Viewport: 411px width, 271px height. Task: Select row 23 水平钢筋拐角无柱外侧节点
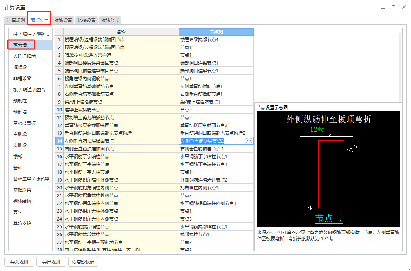point(121,211)
